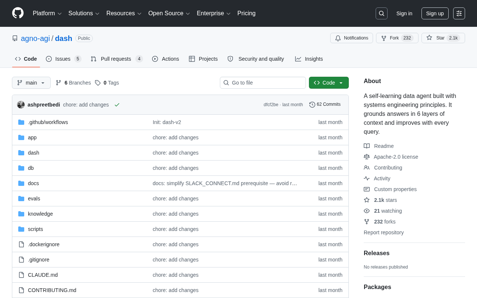
Task: Open the Pricing page link
Action: (246, 13)
